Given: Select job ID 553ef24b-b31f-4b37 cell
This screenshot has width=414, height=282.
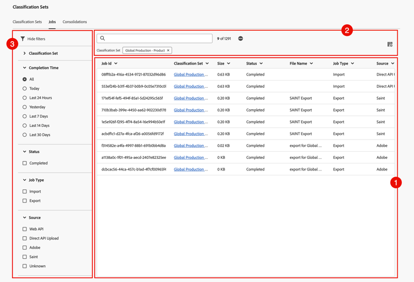Looking at the screenshot, I should pyautogui.click(x=134, y=86).
